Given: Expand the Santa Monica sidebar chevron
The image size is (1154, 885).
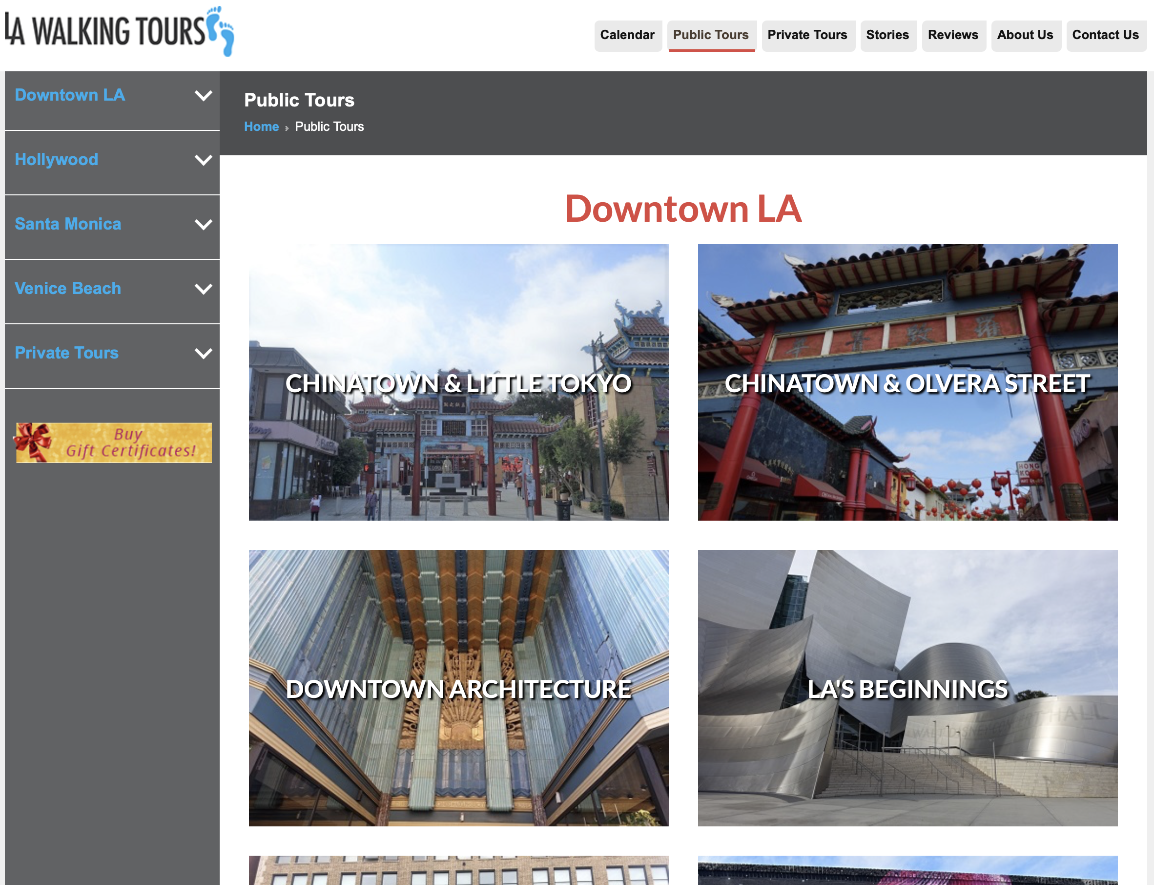Looking at the screenshot, I should coord(203,224).
